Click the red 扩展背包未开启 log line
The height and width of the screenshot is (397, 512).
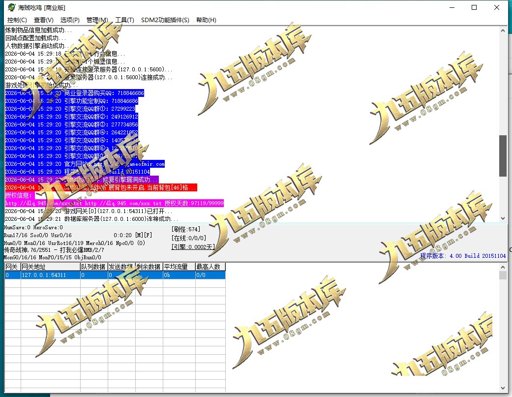tap(101, 187)
